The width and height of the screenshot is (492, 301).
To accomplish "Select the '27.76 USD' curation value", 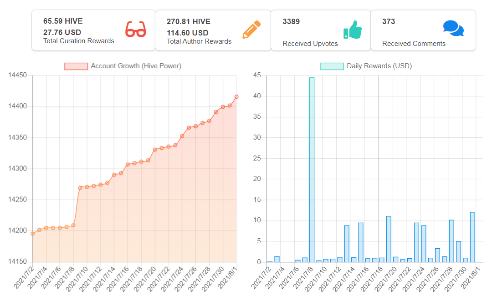I will pos(62,32).
